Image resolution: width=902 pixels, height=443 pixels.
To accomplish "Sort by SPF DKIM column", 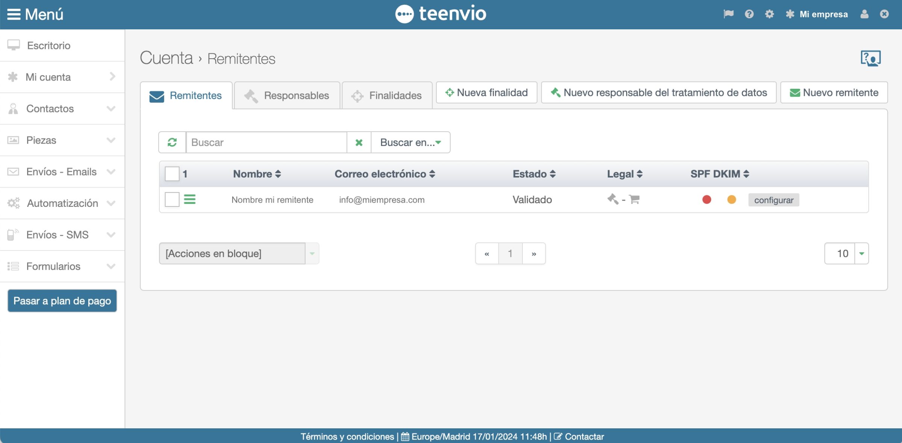I will coord(720,174).
